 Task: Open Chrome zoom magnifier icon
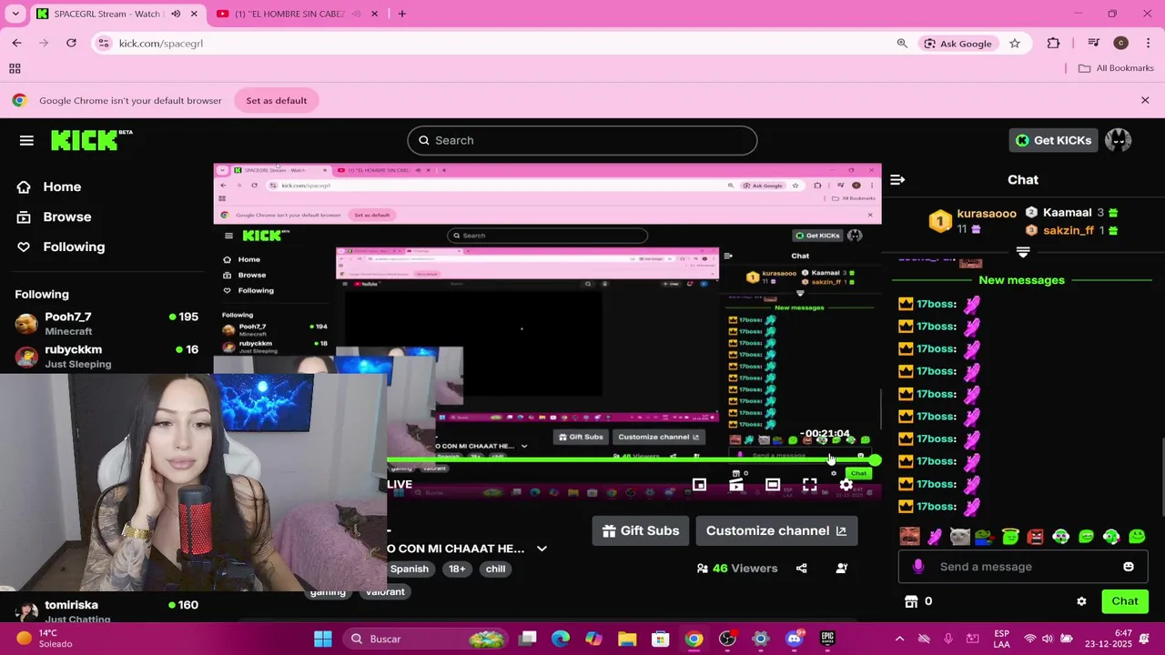902,43
